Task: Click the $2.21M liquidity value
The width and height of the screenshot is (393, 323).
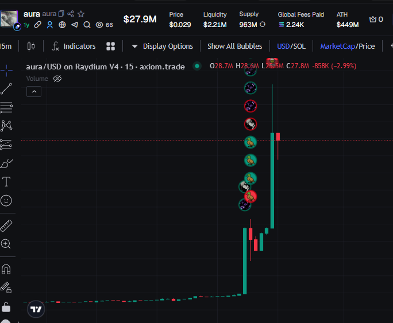Action: (x=215, y=25)
